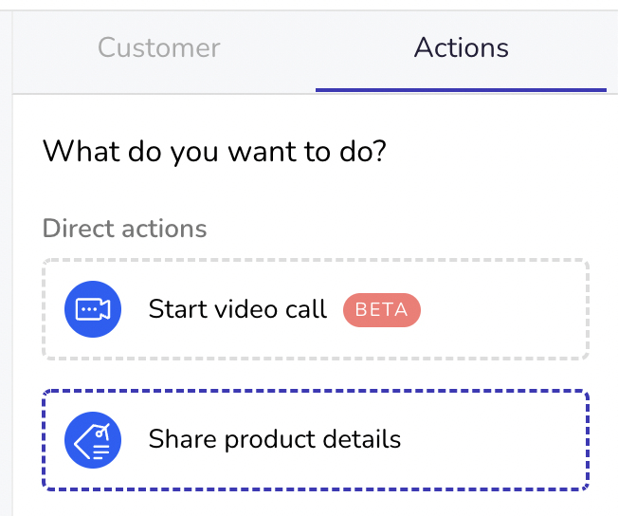Click empty area inside Share product details box
The width and height of the screenshot is (618, 516).
click(x=493, y=440)
